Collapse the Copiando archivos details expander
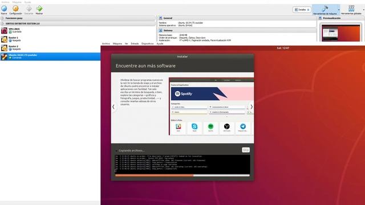This screenshot has width=365, height=205. 116,150
